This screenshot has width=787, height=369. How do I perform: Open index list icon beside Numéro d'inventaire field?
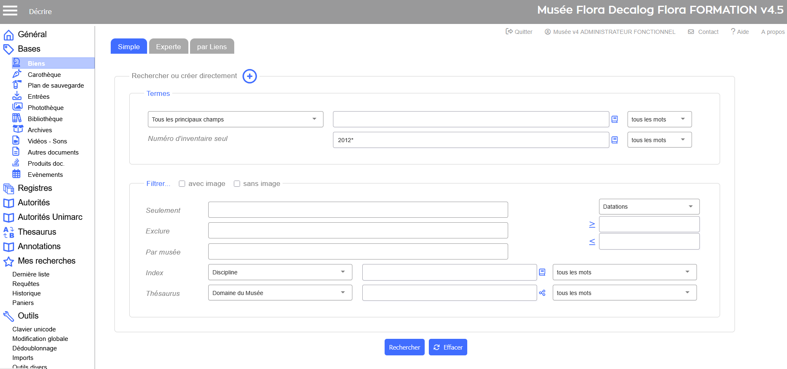pos(615,140)
